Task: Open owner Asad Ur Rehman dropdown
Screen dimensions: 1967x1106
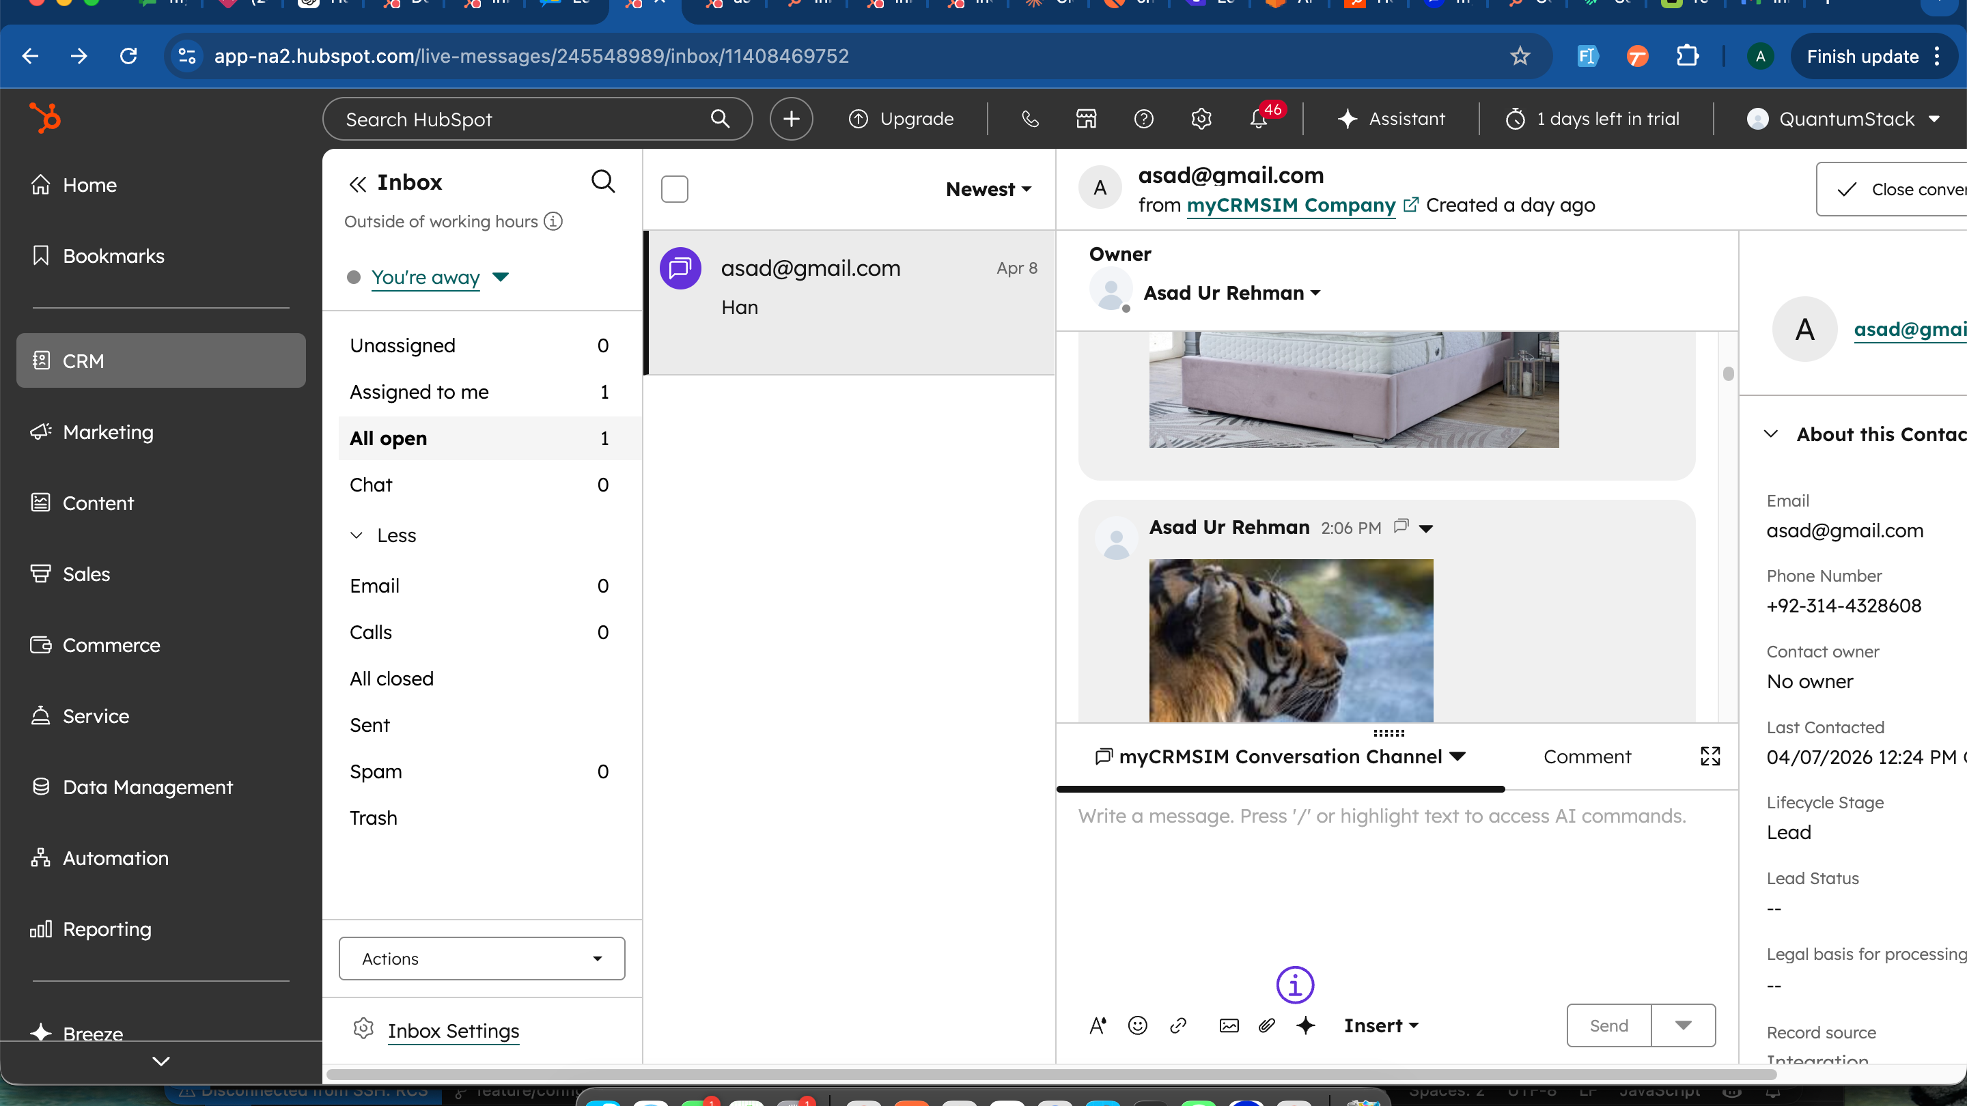Action: pos(1231,293)
